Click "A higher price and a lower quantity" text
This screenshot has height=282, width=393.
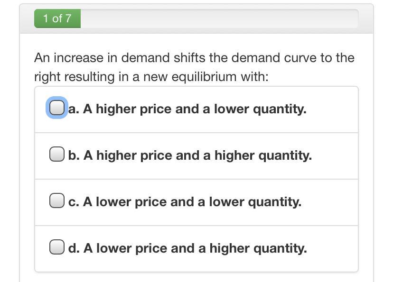(x=195, y=109)
